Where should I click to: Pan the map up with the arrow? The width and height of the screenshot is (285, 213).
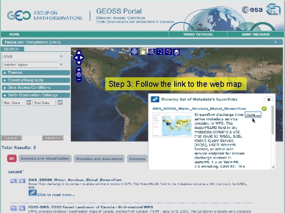(x=79, y=53)
